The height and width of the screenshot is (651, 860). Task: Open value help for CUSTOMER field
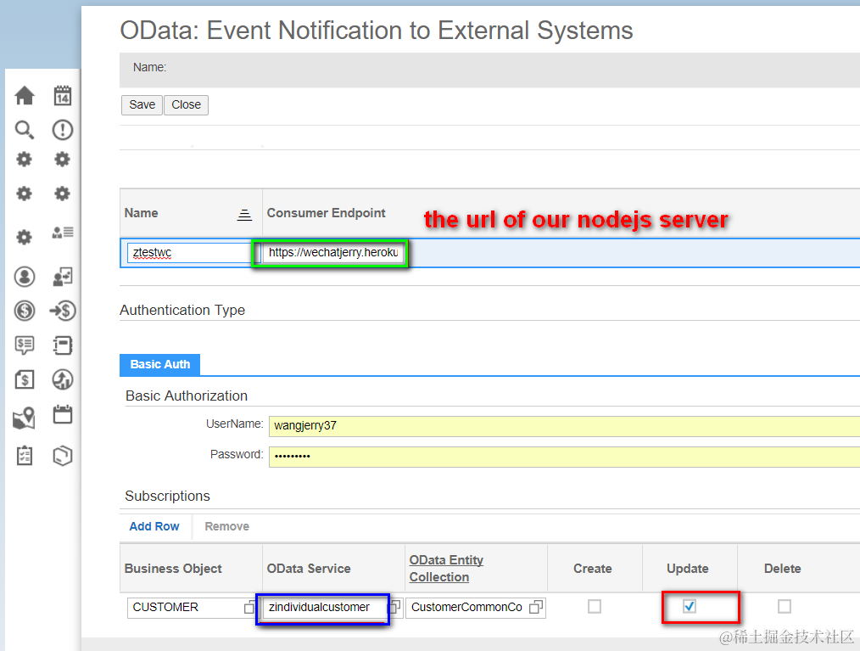249,607
